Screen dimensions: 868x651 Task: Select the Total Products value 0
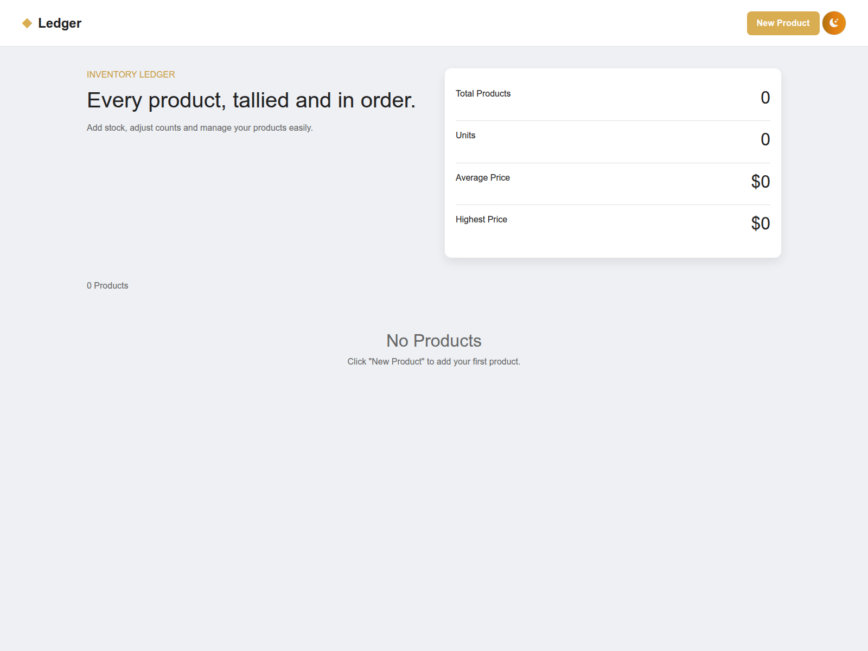tap(765, 98)
